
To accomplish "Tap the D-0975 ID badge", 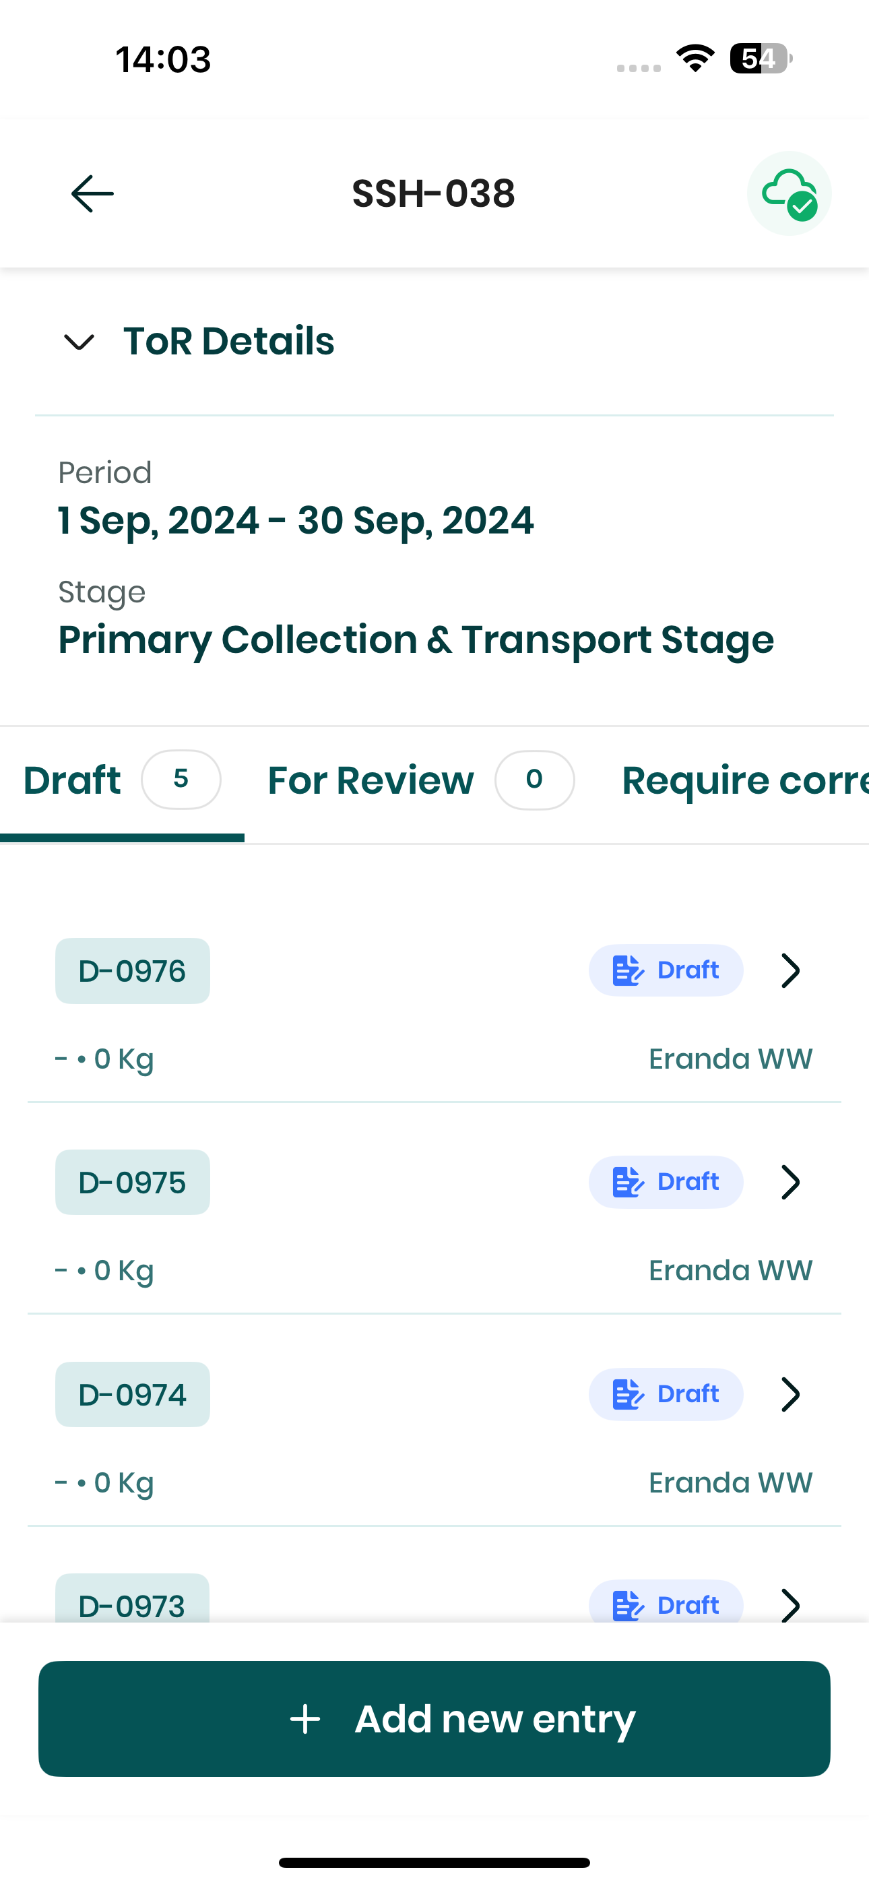I will (133, 1182).
